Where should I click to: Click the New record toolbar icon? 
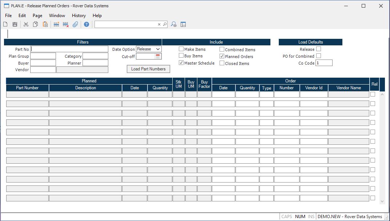[x=5, y=24]
